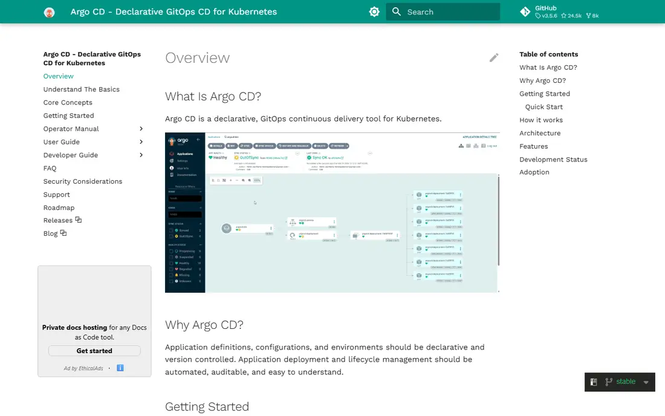Open the Operator Manual section
The height and width of the screenshot is (416, 665).
[x=71, y=129]
